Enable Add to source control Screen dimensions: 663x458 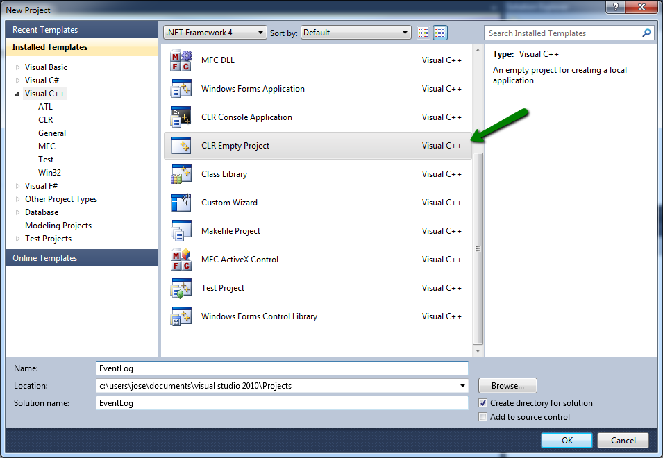482,416
